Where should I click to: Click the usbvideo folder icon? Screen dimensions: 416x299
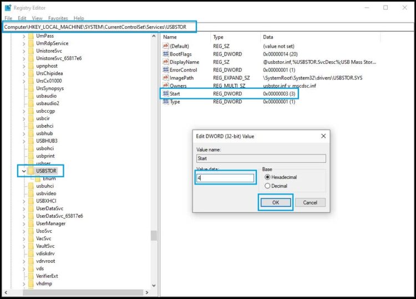pyautogui.click(x=31, y=193)
